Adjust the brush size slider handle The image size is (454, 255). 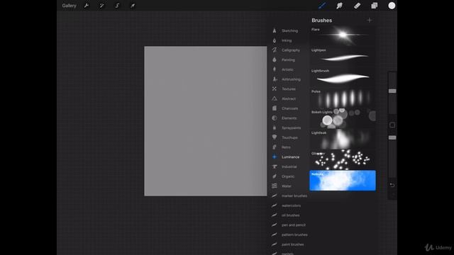392,91
